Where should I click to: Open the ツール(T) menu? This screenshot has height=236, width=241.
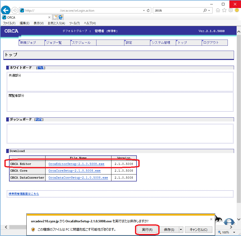pyautogui.click(x=74, y=23)
